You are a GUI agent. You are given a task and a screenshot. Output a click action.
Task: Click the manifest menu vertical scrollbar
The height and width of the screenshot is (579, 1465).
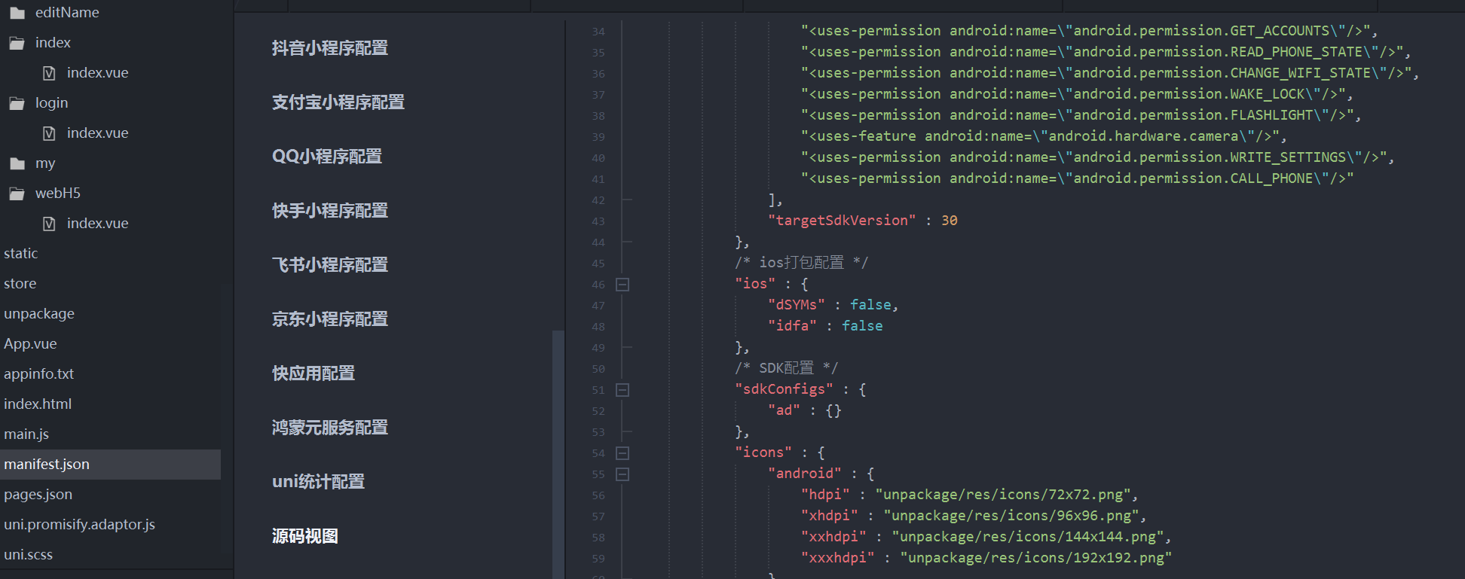[558, 454]
